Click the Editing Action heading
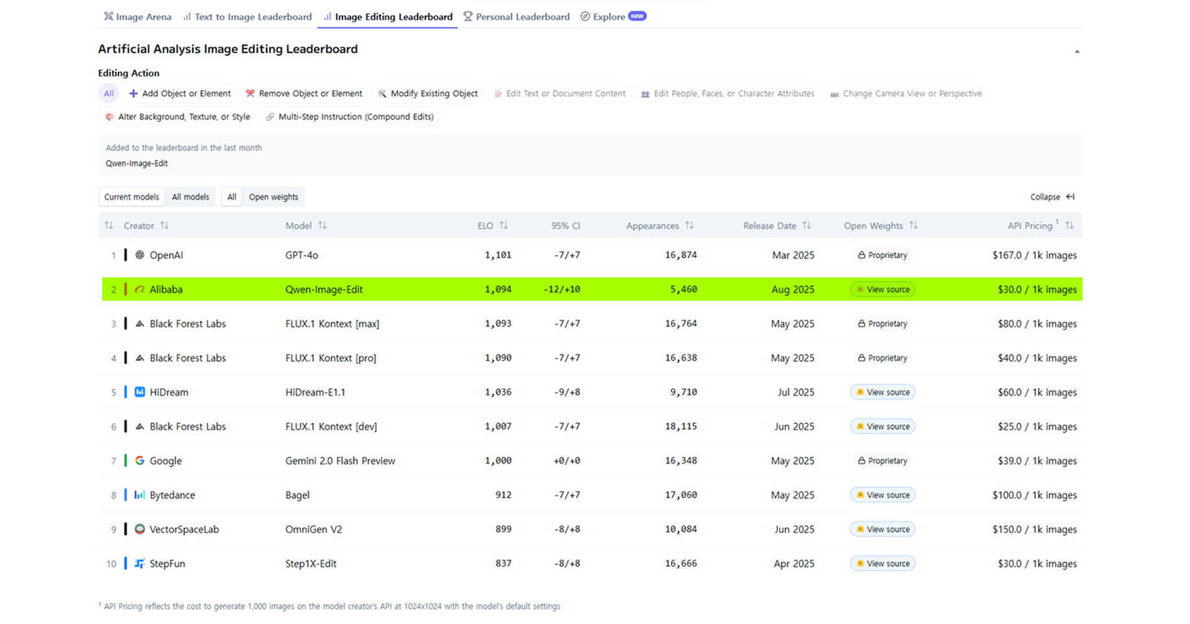Viewport: 1190px width, 624px height. (128, 73)
